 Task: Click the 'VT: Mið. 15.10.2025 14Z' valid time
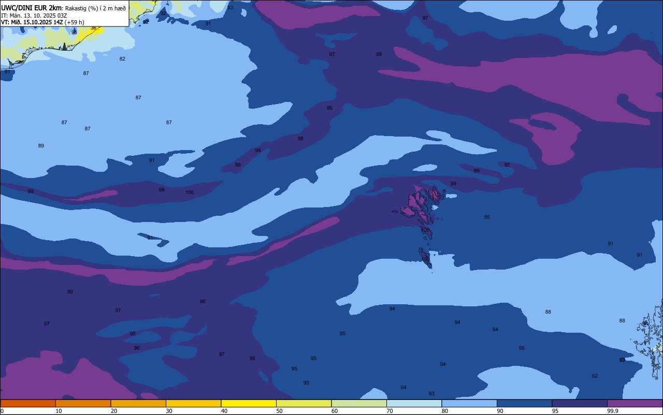pos(32,22)
